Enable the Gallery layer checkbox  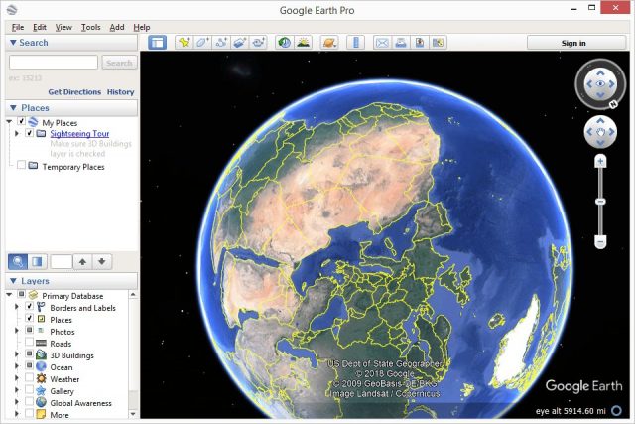[x=29, y=390]
